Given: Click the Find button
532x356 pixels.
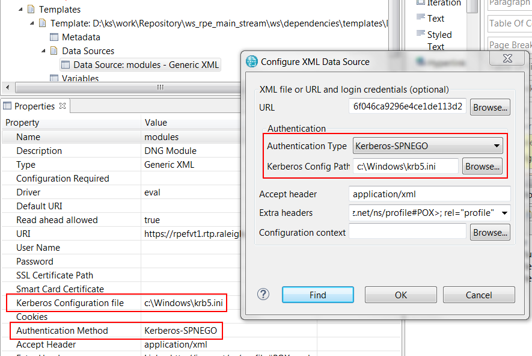Looking at the screenshot, I should [x=317, y=295].
